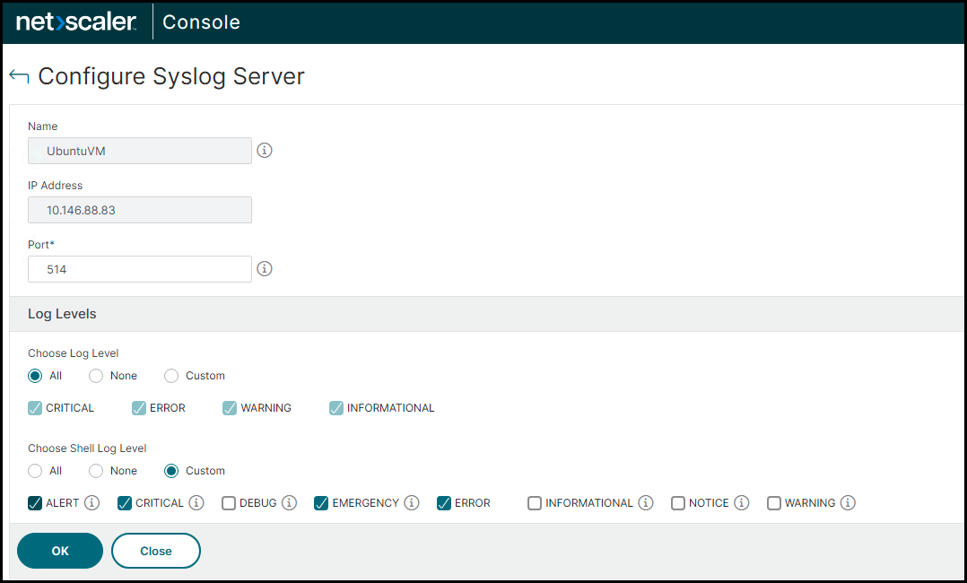Show info for NOTICE shell log level
967x583 pixels.
[742, 503]
